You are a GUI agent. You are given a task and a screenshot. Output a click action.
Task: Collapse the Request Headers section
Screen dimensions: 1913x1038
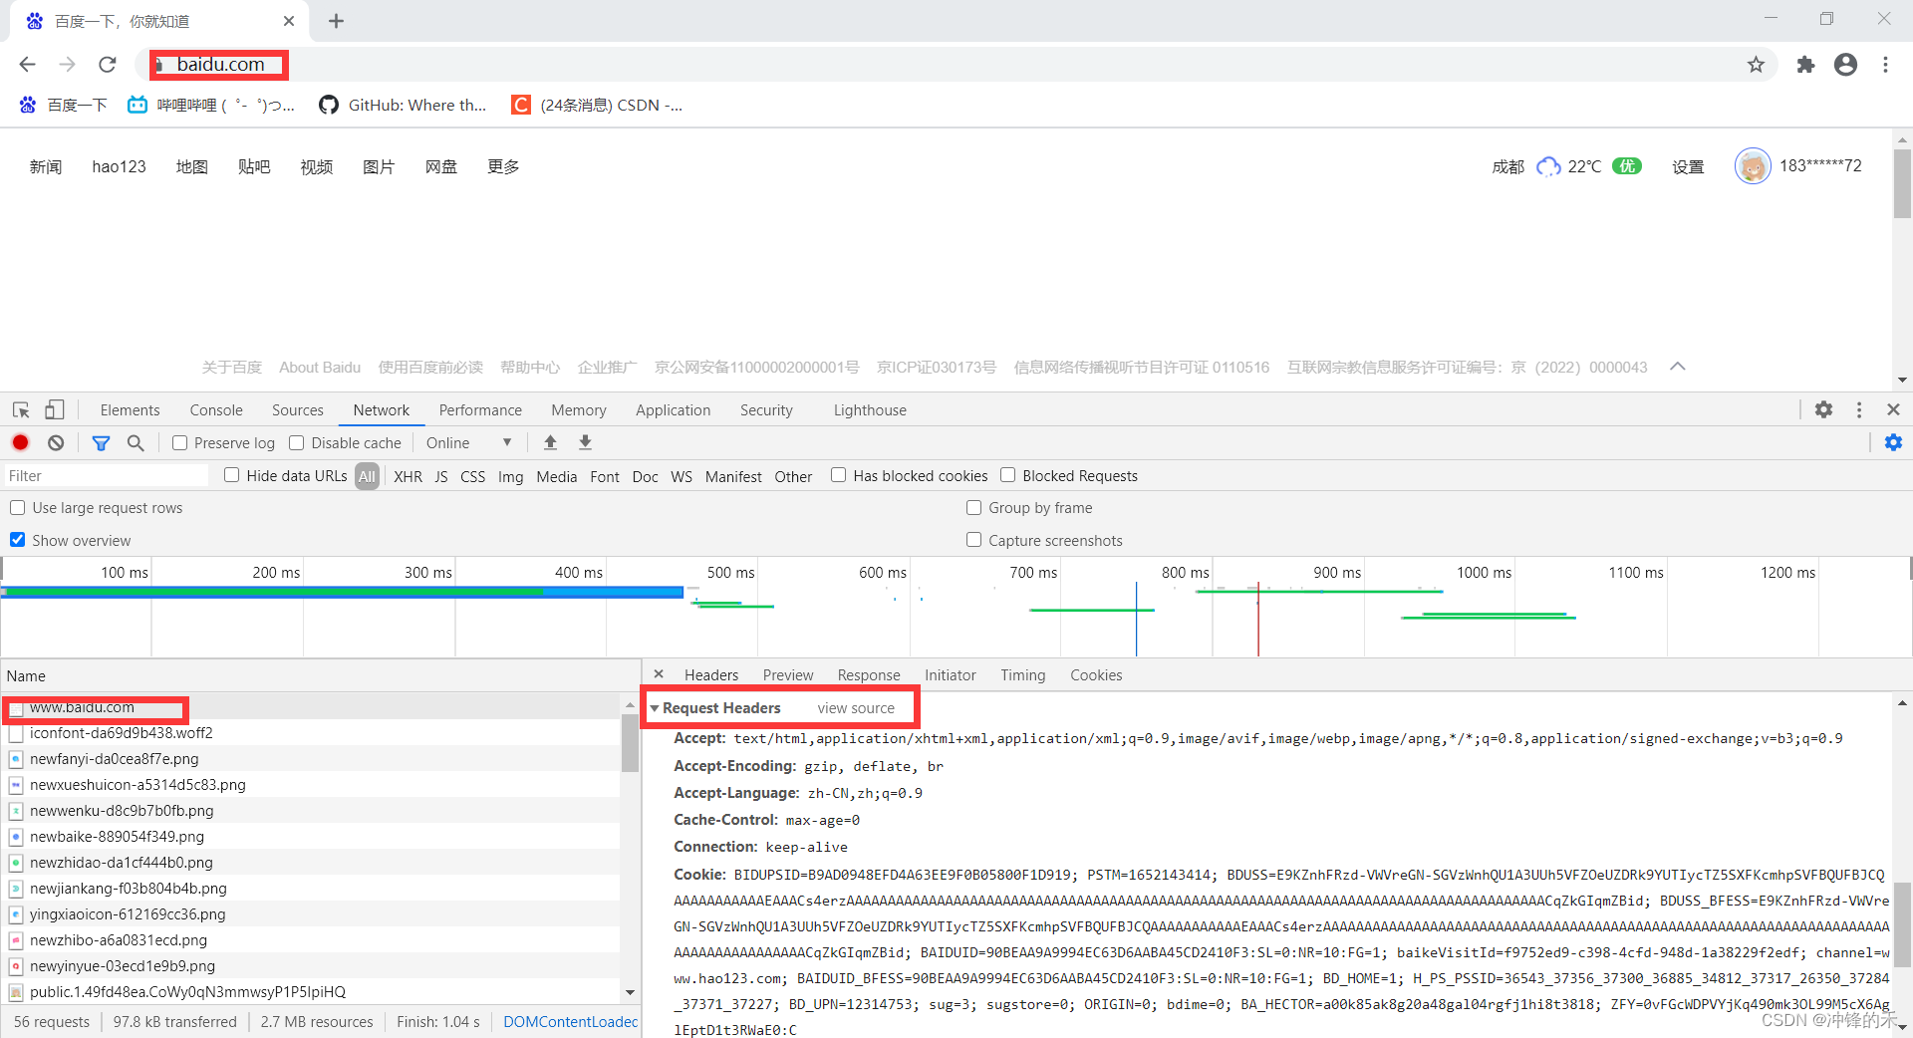pos(657,707)
